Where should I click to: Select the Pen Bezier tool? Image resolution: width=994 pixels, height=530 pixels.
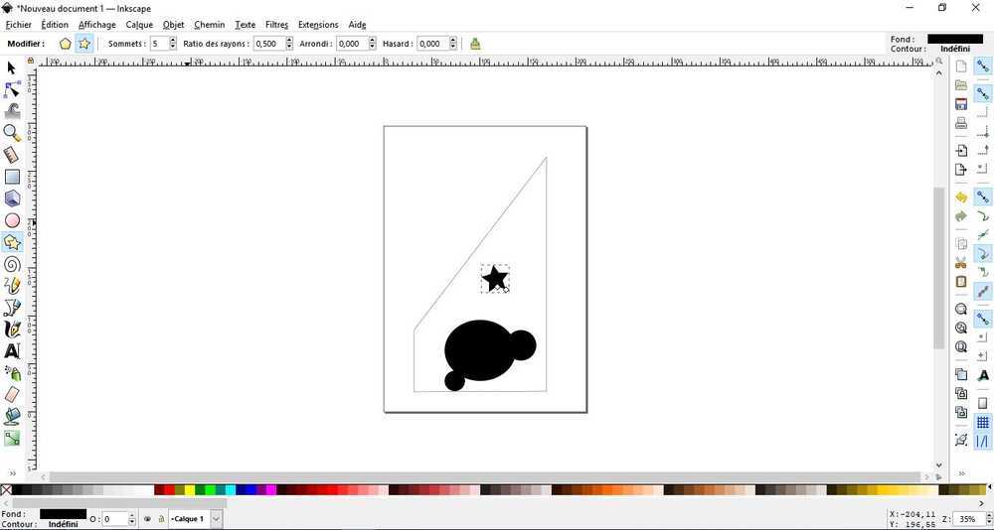(11, 308)
